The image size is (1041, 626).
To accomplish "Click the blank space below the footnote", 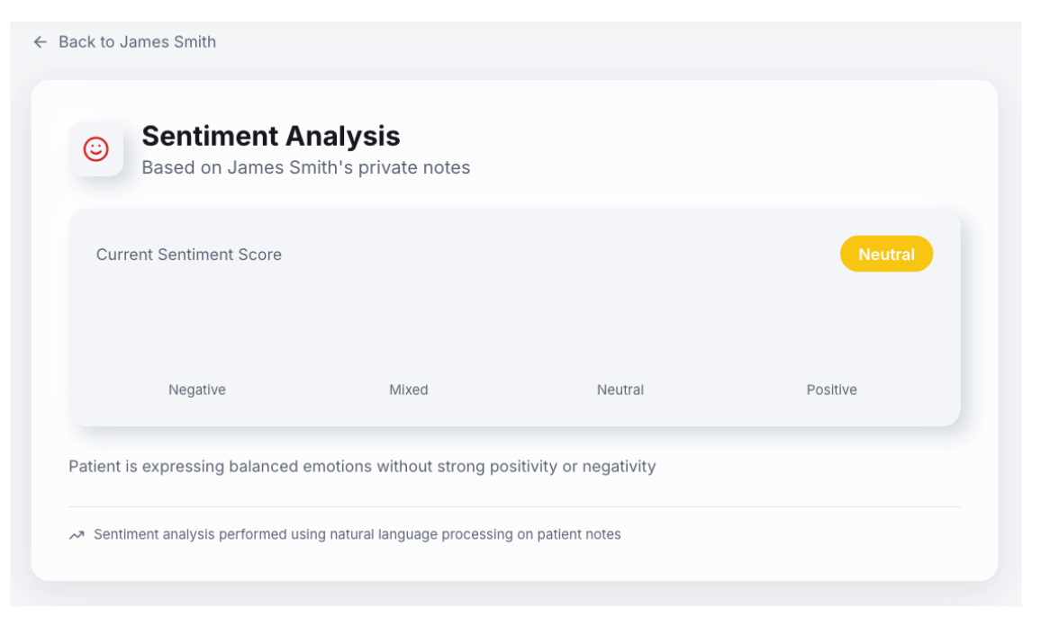I will (x=514, y=563).
